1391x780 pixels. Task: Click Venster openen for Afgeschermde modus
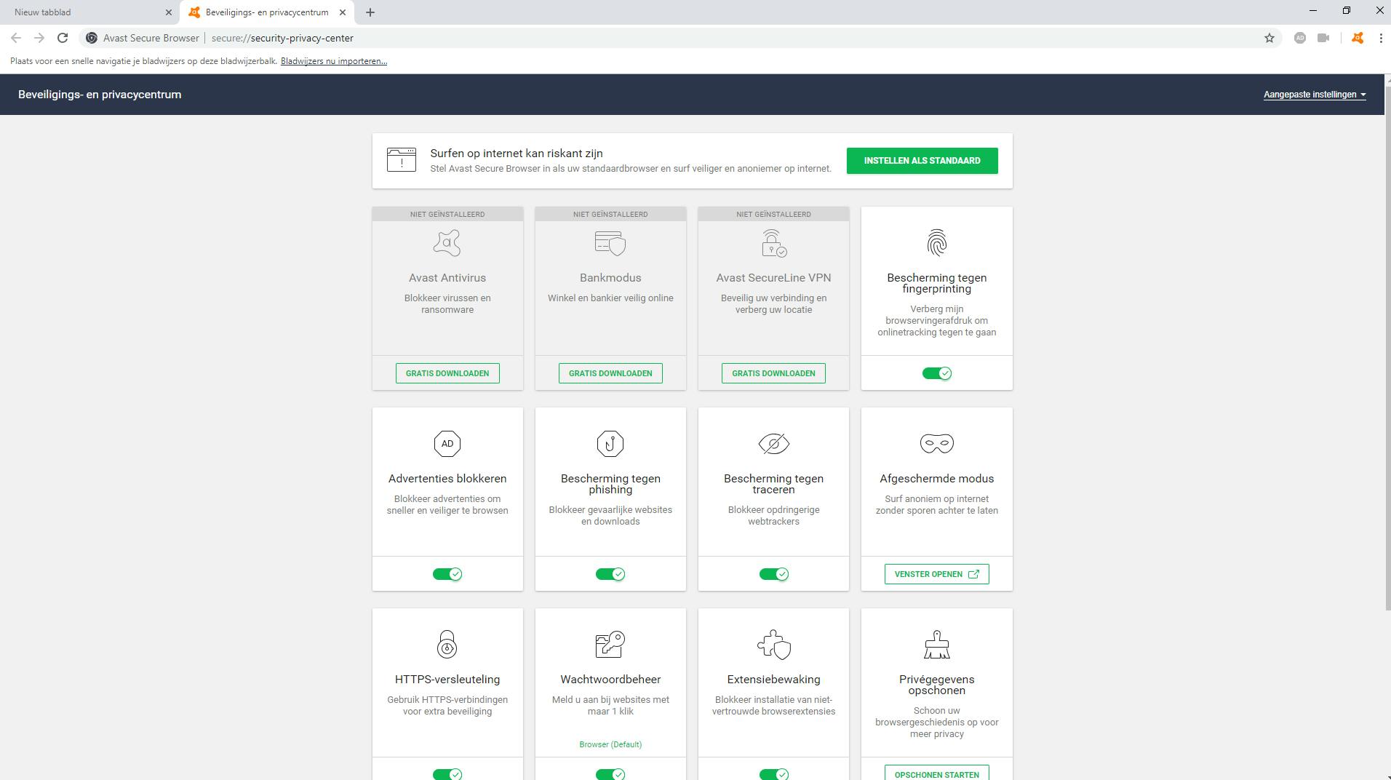[x=936, y=574]
